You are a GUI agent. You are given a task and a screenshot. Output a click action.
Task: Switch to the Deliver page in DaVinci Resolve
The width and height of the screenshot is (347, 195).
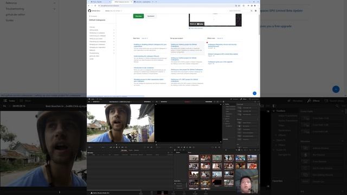(x=206, y=193)
